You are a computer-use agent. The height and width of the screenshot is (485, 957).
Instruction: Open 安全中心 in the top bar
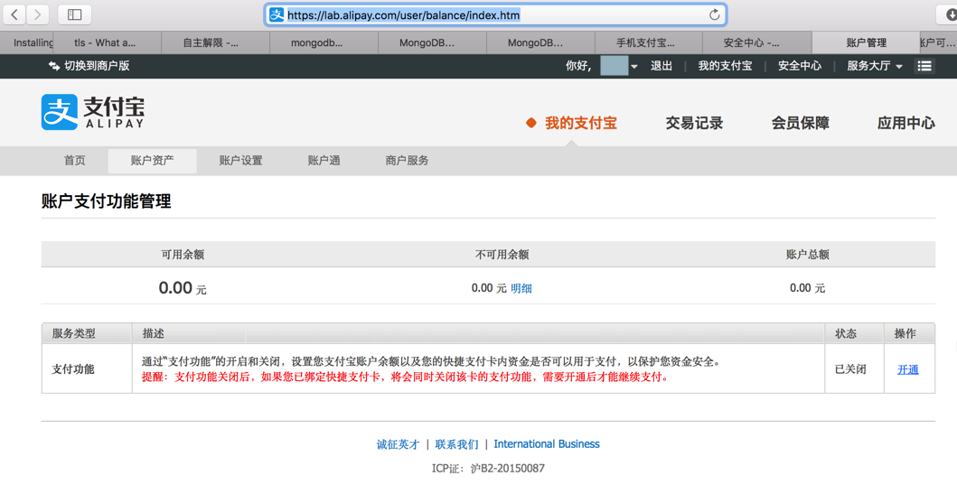click(x=800, y=66)
